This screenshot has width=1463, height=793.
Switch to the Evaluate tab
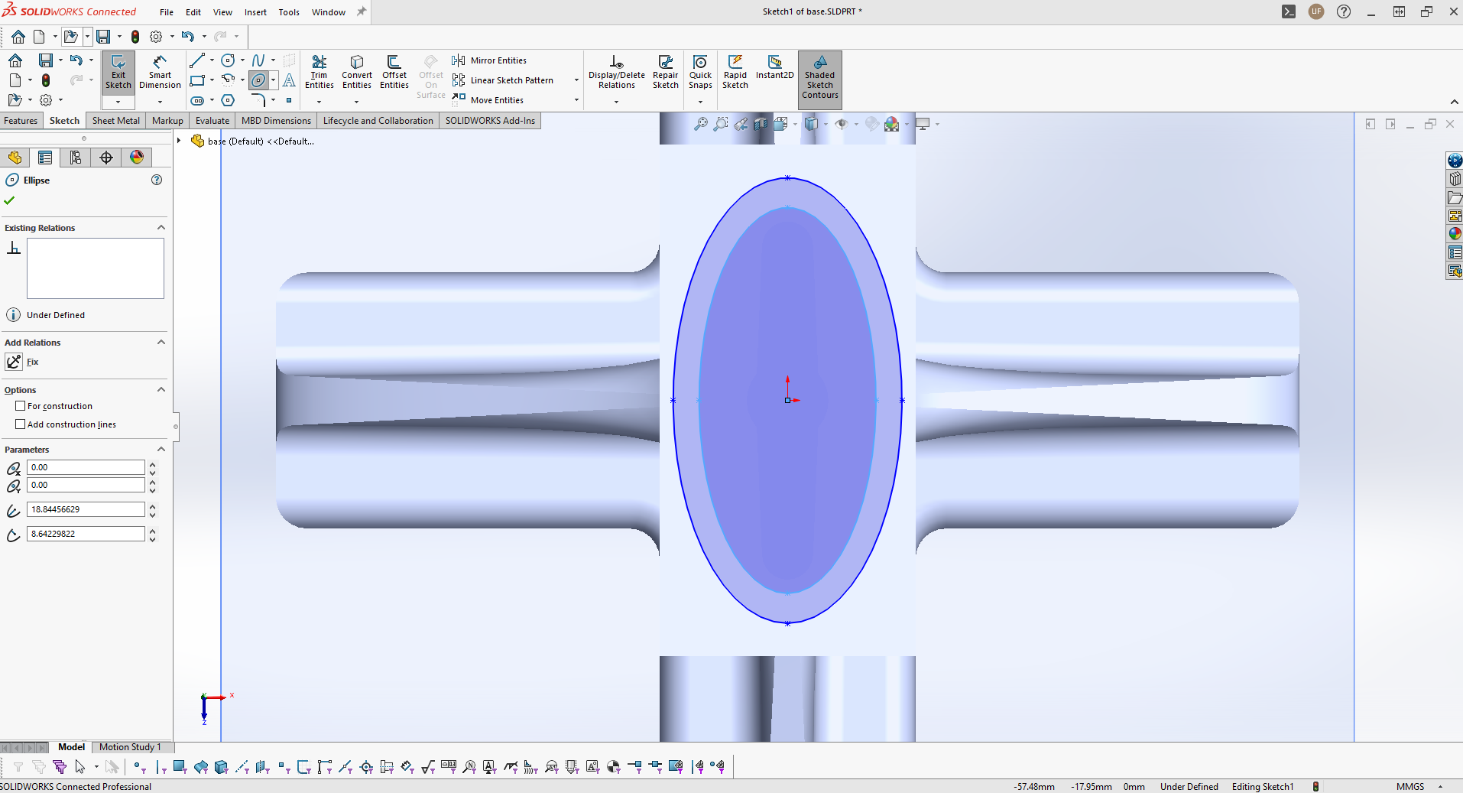pos(212,121)
